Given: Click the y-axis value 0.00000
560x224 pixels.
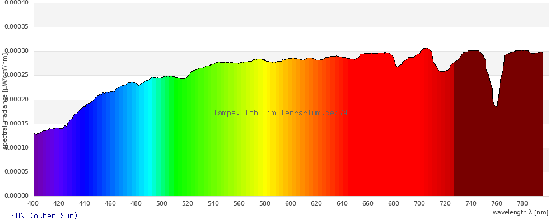Looking at the screenshot, I should [x=16, y=195].
